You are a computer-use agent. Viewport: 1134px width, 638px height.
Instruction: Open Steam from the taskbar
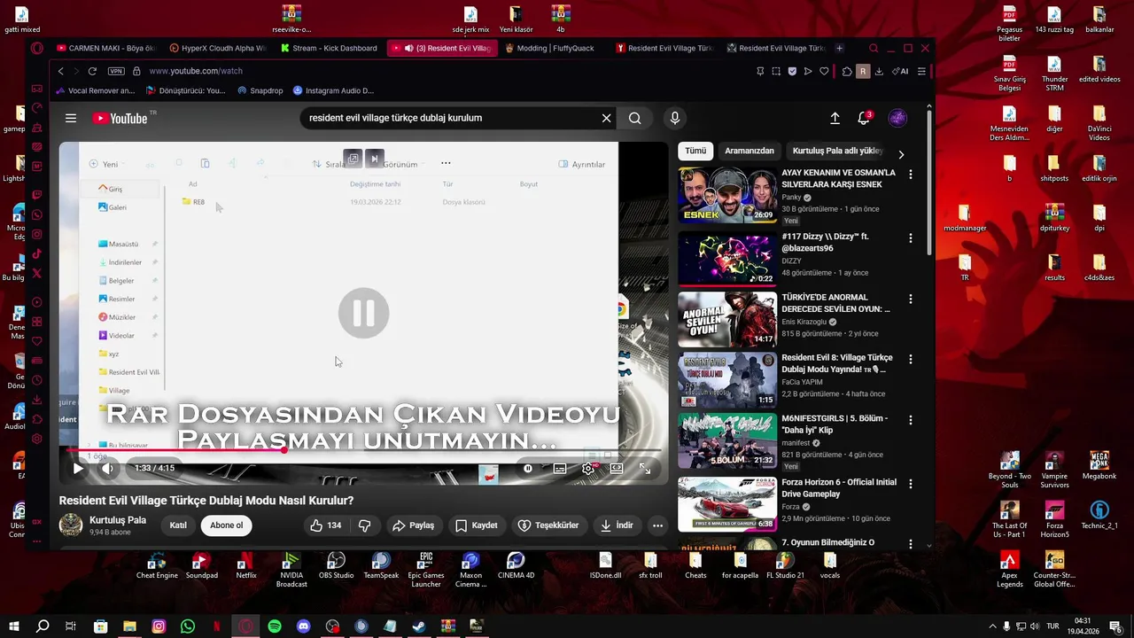pos(419,626)
